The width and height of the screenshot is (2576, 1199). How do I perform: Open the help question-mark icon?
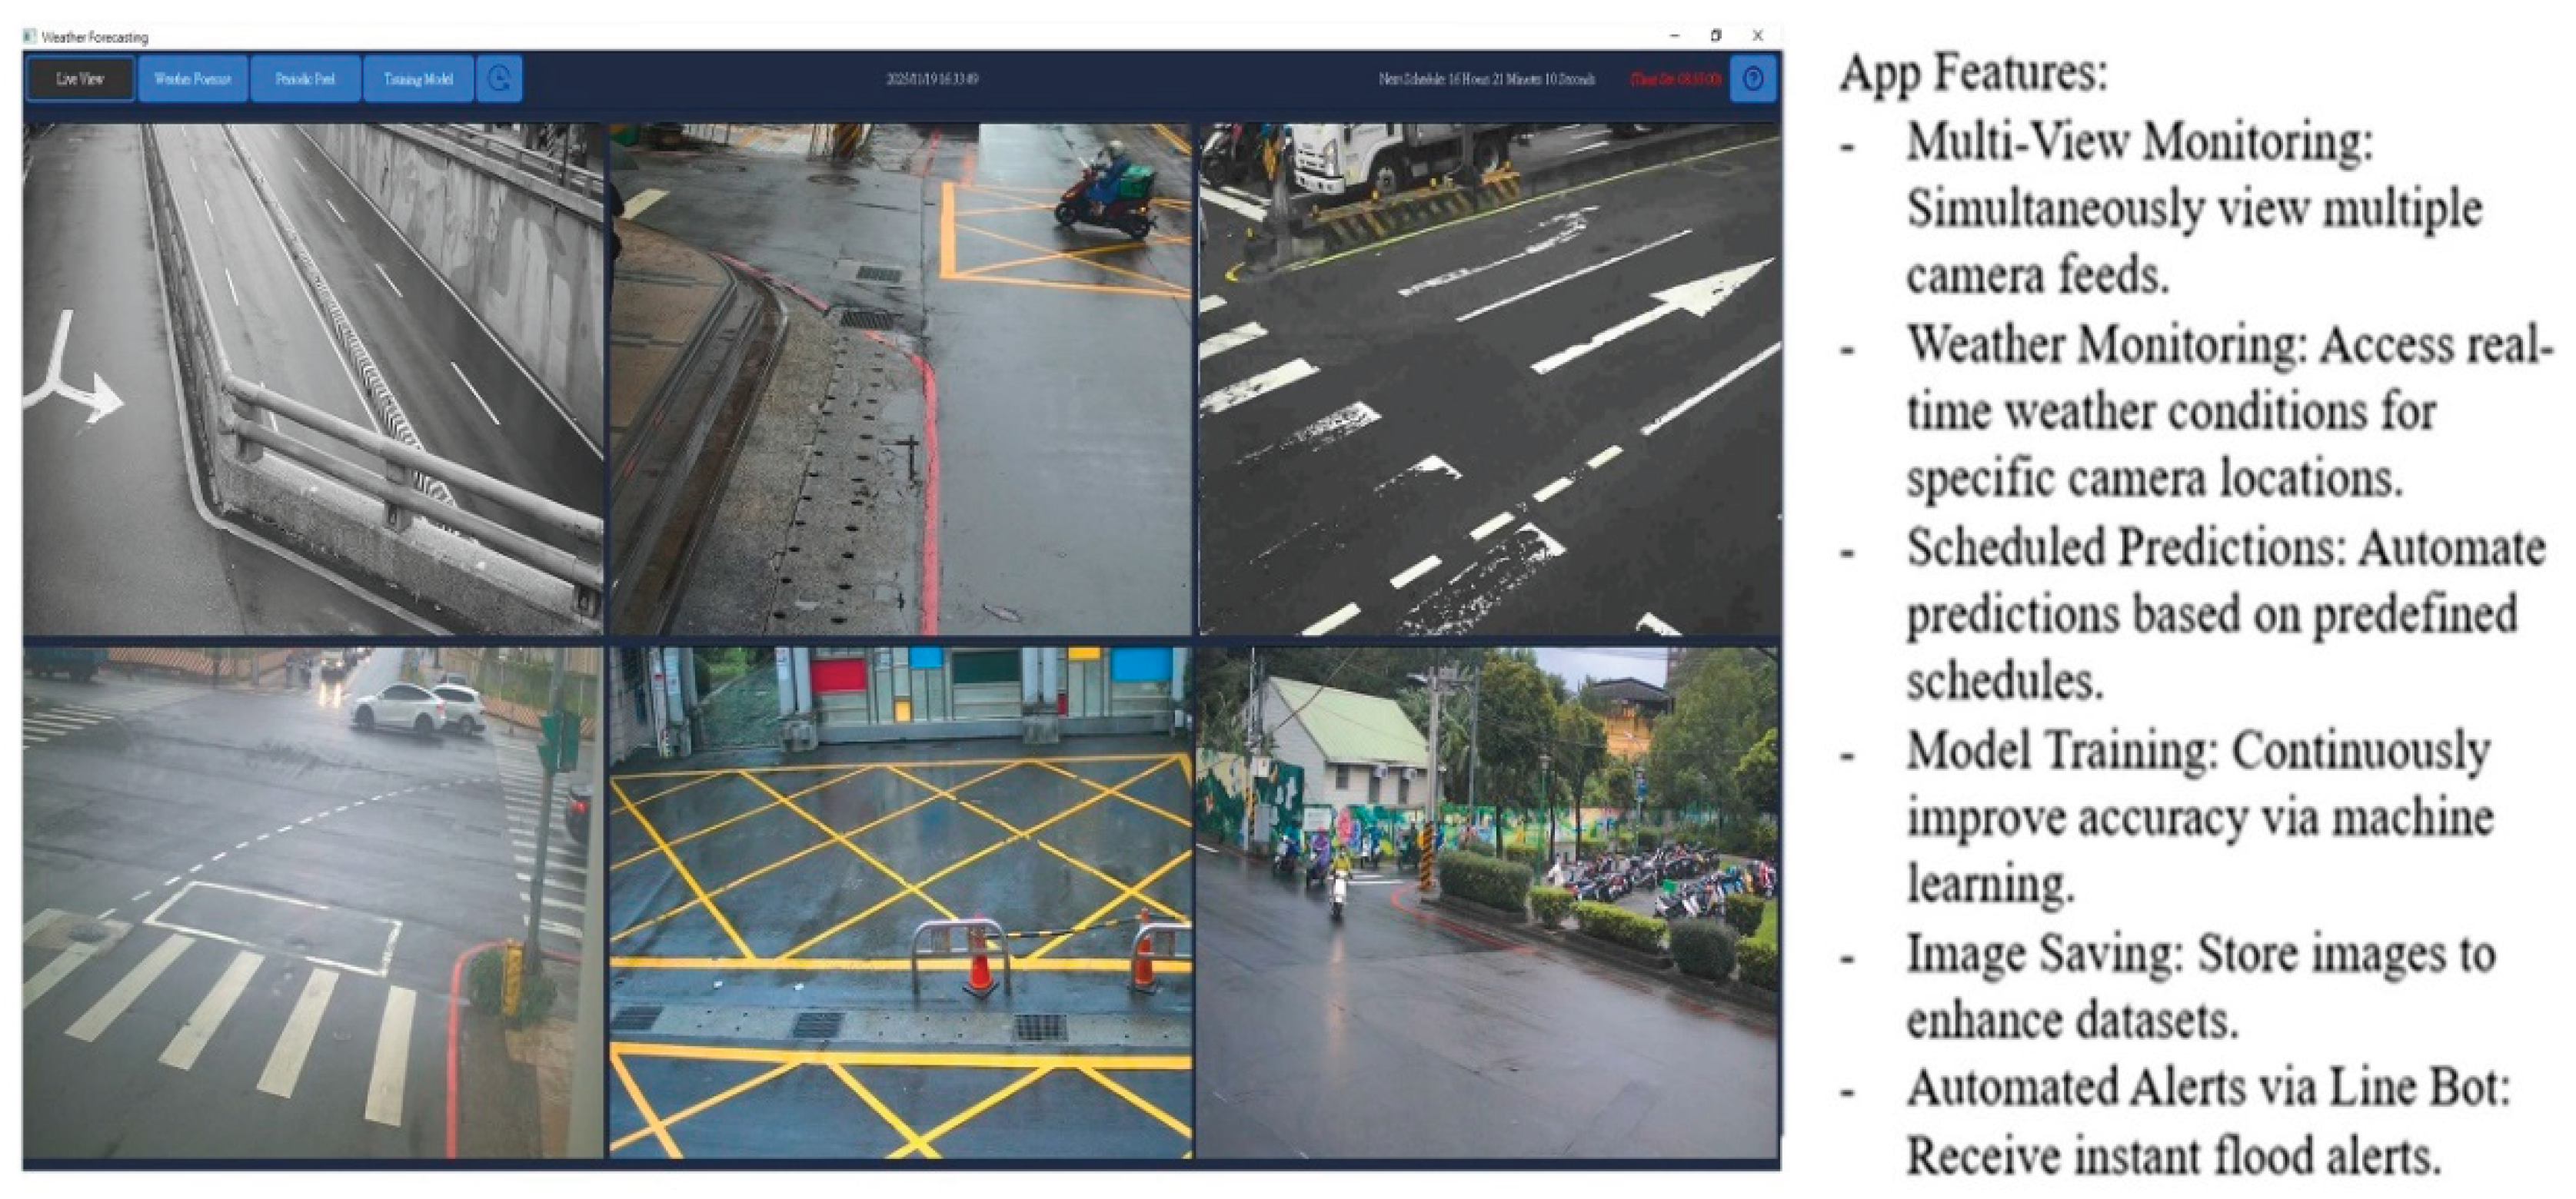click(1753, 79)
